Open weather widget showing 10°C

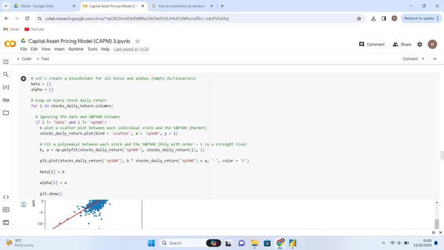click(19, 243)
